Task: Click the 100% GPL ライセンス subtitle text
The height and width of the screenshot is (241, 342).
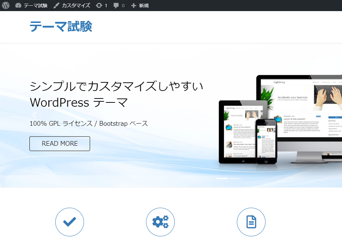Action: [89, 124]
